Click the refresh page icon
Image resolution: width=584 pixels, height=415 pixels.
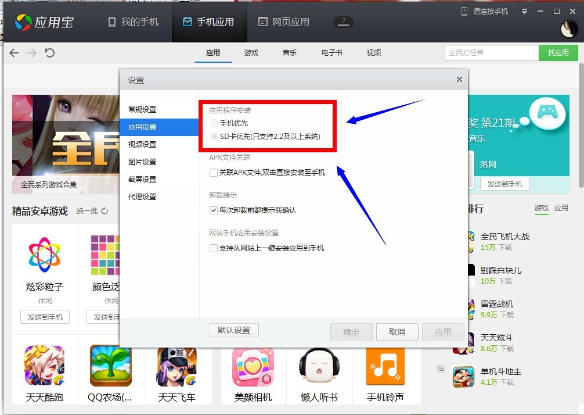pyautogui.click(x=50, y=53)
